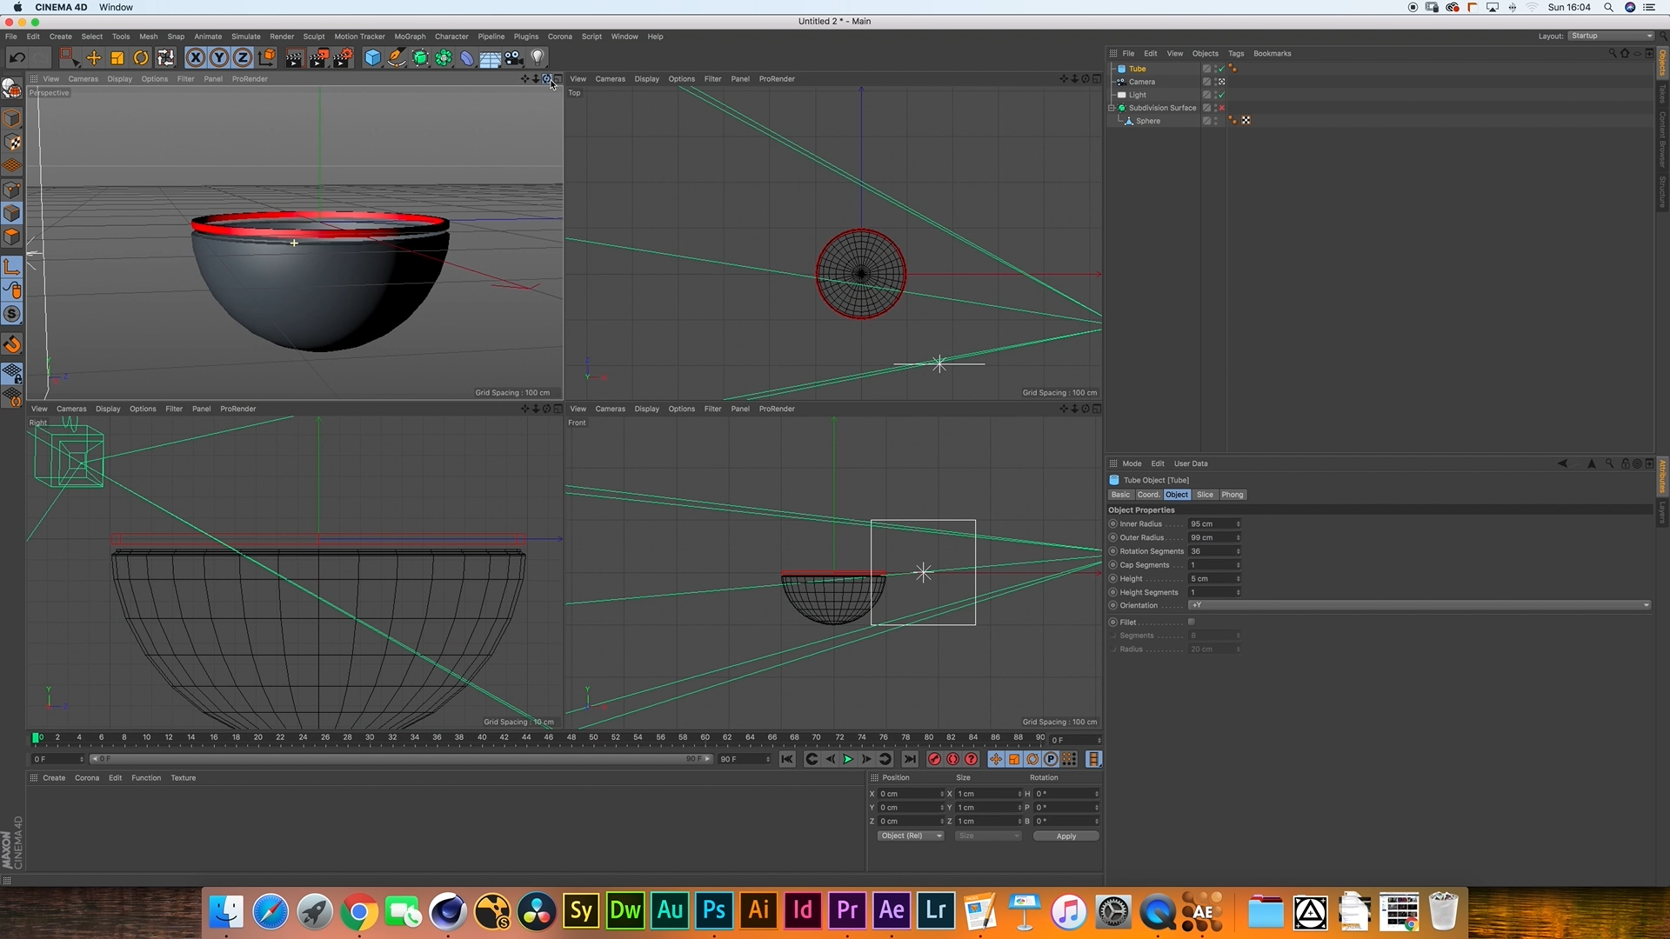Image resolution: width=1670 pixels, height=939 pixels.
Task: Click Render to Picture Viewer icon
Action: click(x=318, y=57)
